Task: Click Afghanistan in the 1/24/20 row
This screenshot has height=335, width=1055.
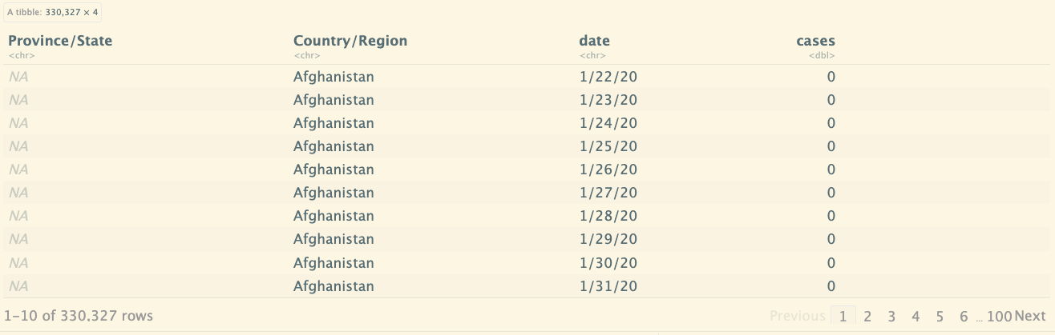Action: (x=333, y=123)
